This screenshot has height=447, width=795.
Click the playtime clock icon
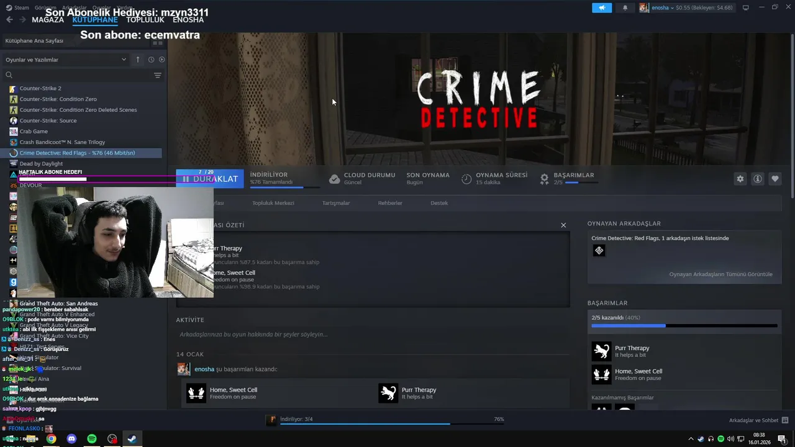click(466, 179)
